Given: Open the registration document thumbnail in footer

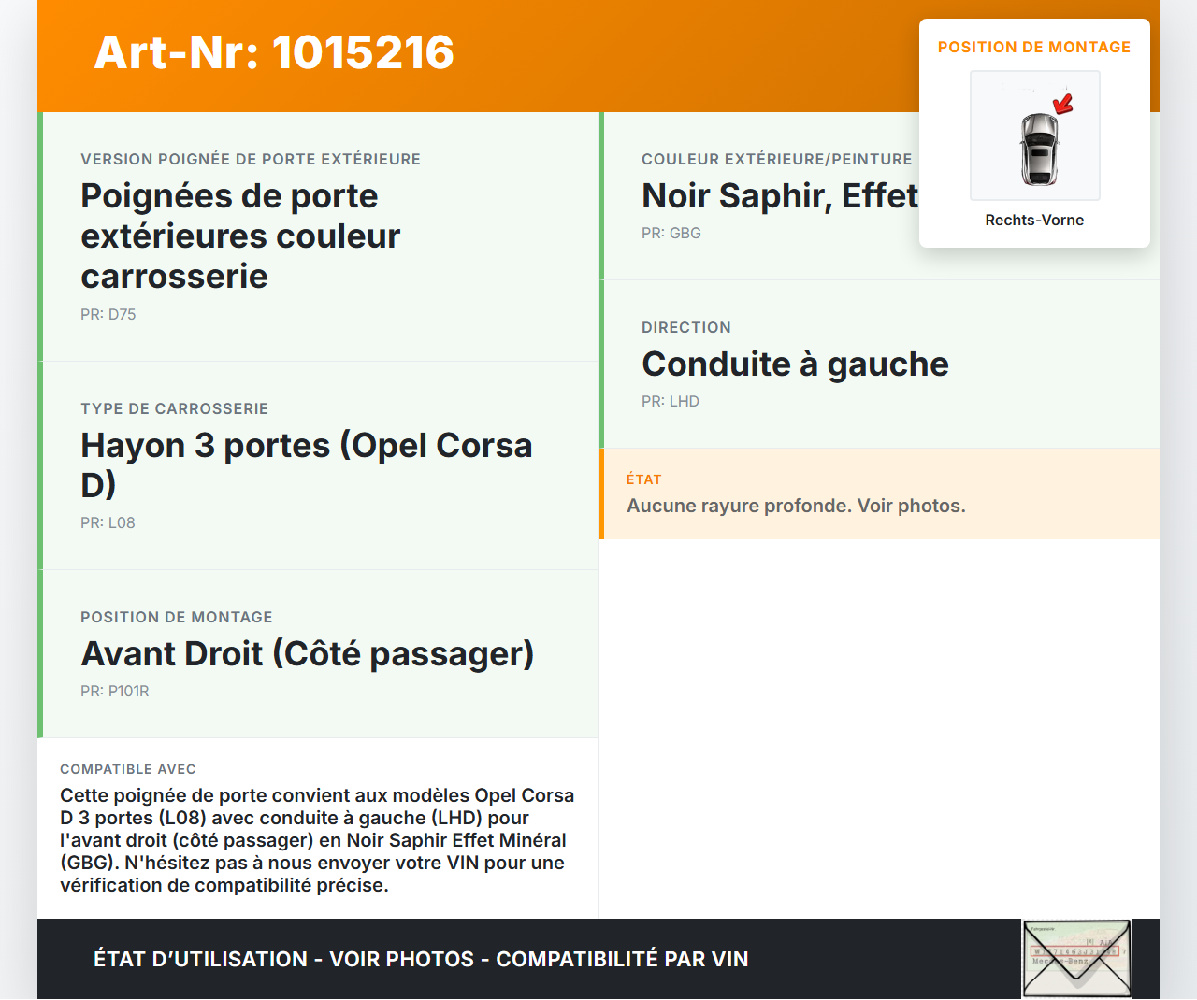Looking at the screenshot, I should pyautogui.click(x=1076, y=959).
